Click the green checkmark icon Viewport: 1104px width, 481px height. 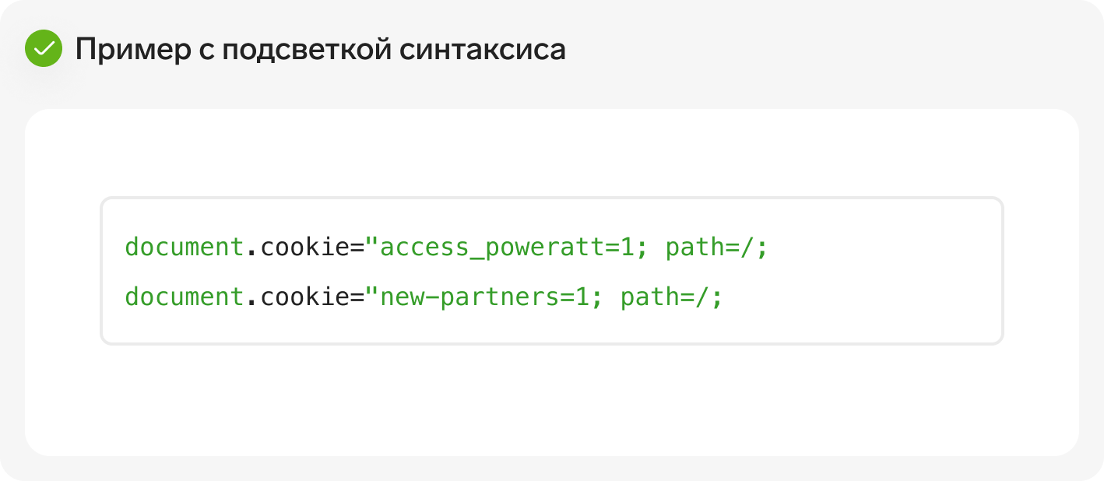click(44, 48)
